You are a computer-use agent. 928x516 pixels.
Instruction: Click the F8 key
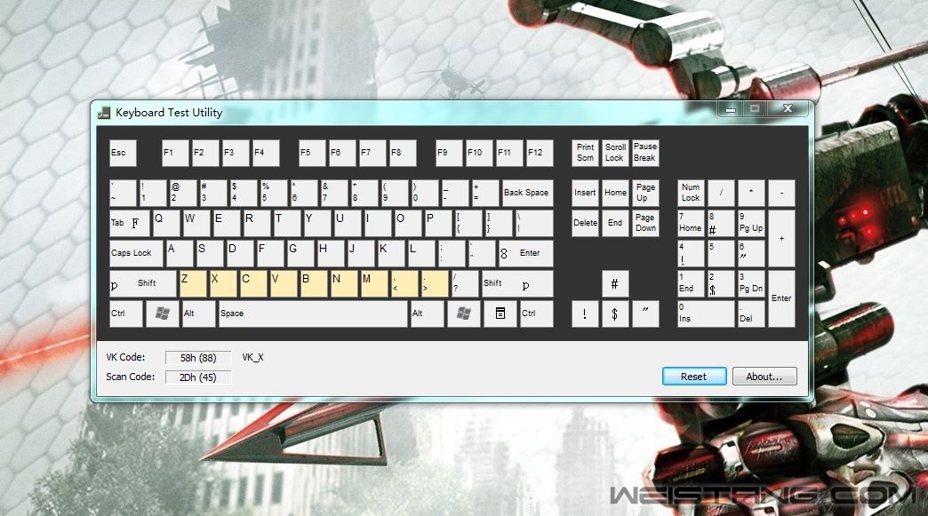(403, 153)
